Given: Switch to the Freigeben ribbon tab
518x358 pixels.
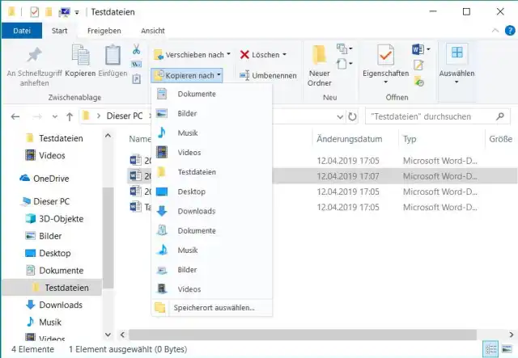Looking at the screenshot, I should click(x=104, y=31).
